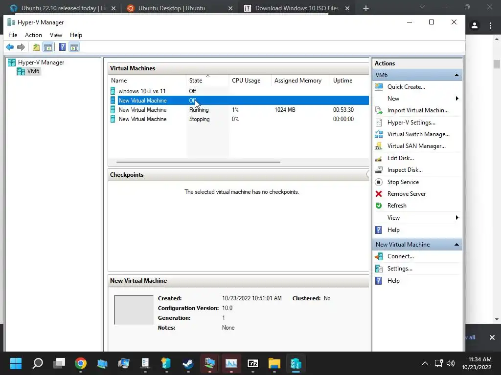This screenshot has height=375, width=501.
Task: Expand the View submenu arrow in Actions
Action: (x=457, y=218)
